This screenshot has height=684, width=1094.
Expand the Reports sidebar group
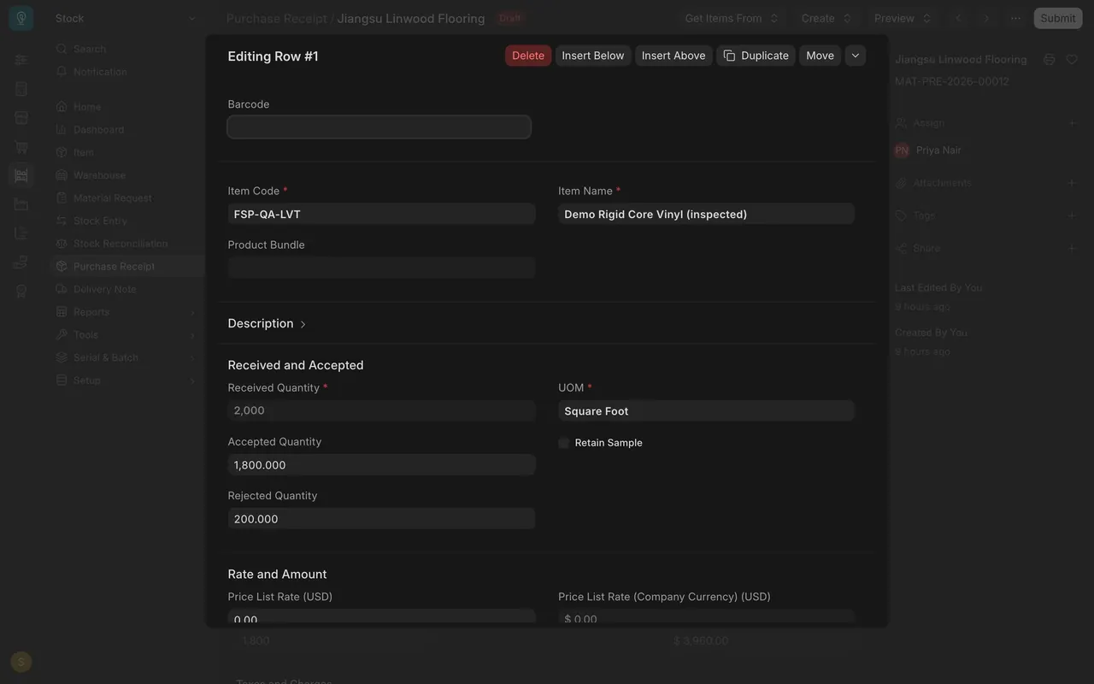click(x=126, y=312)
